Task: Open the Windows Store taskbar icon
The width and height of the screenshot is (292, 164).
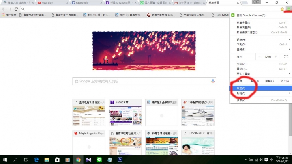Action: pos(57,160)
